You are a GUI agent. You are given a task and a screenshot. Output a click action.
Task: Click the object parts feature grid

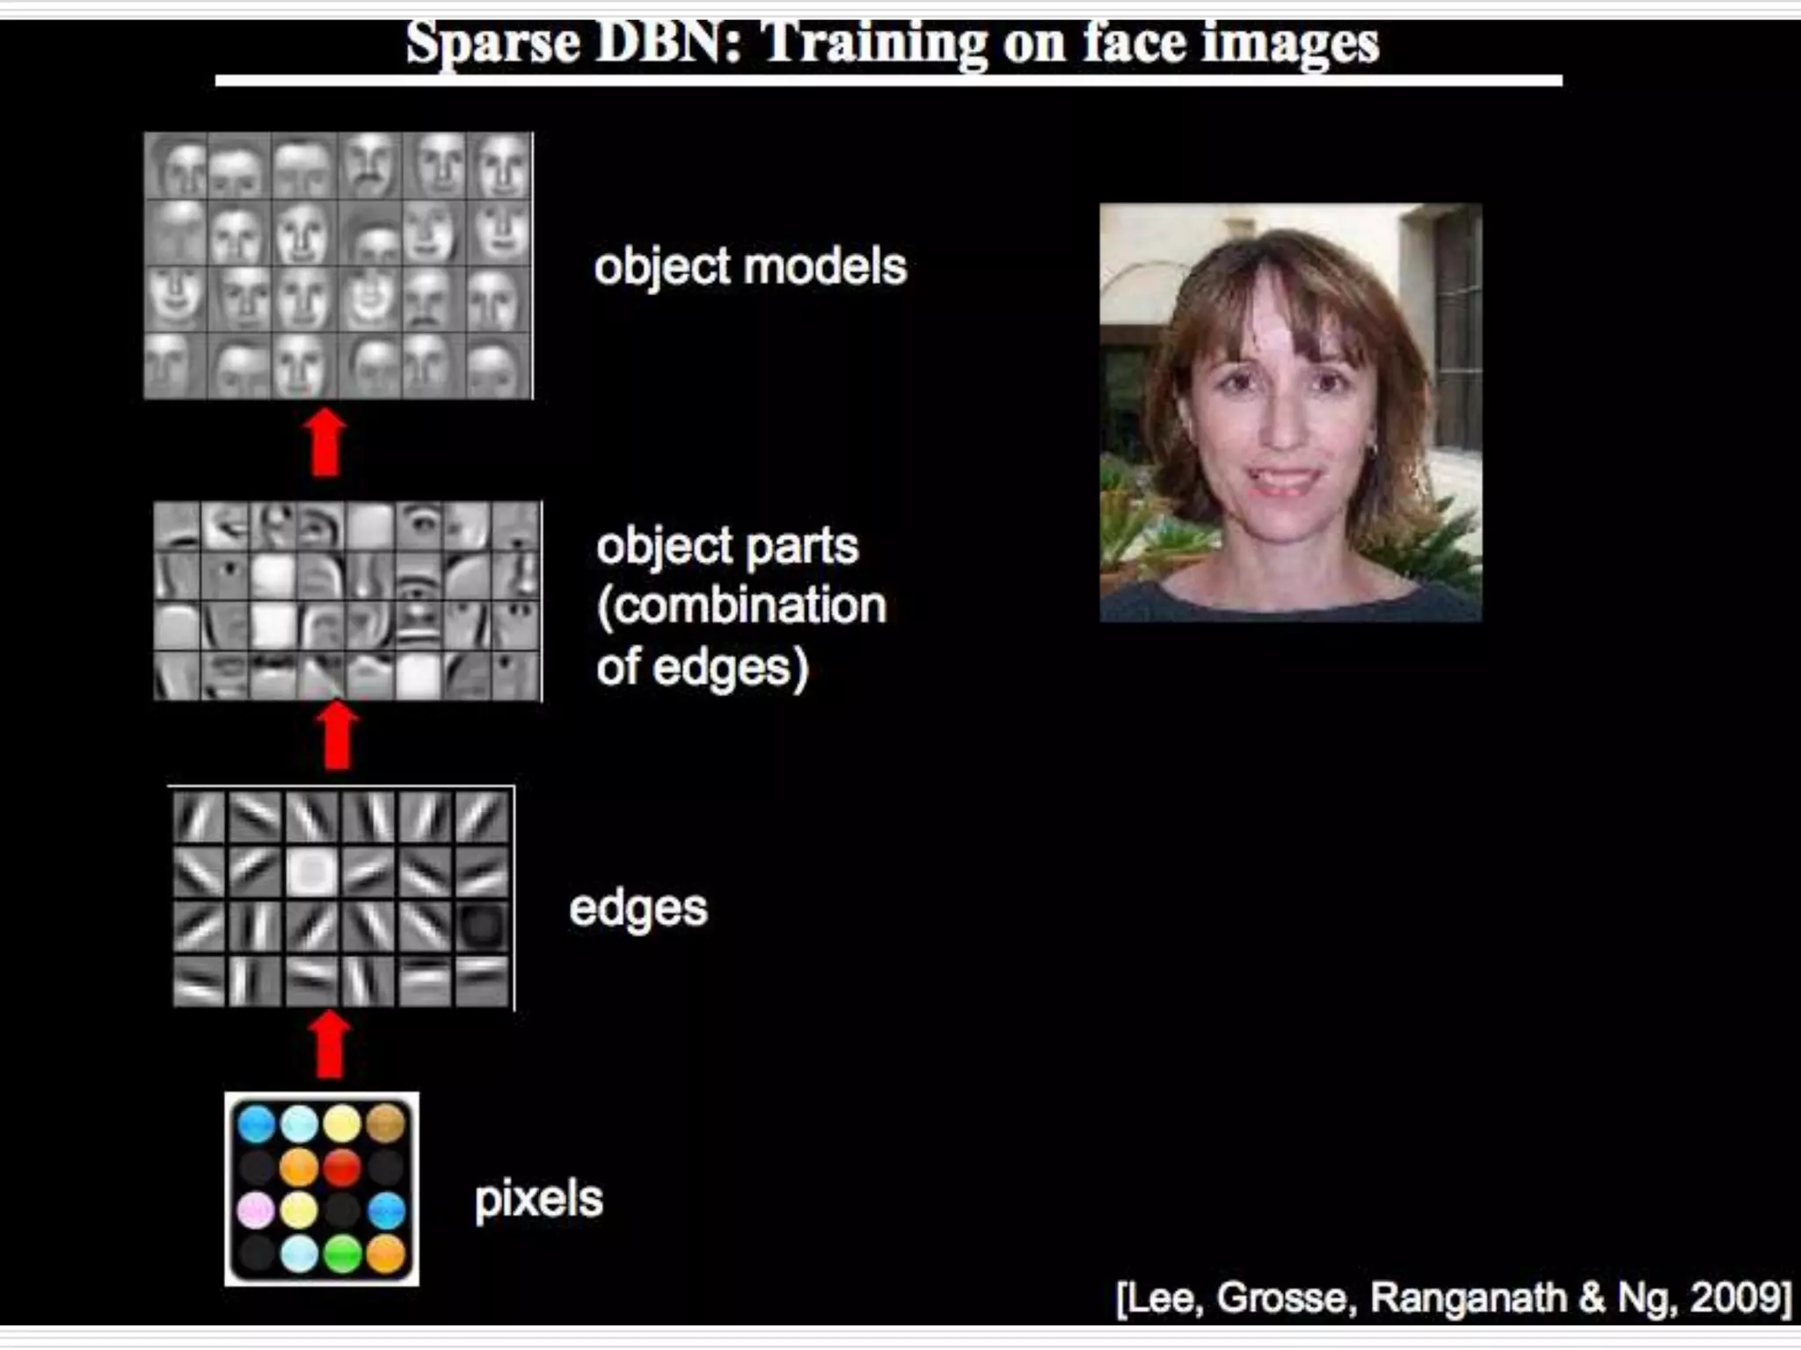point(347,601)
